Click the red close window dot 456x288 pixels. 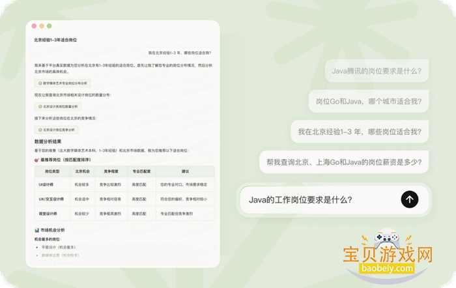pos(34,26)
